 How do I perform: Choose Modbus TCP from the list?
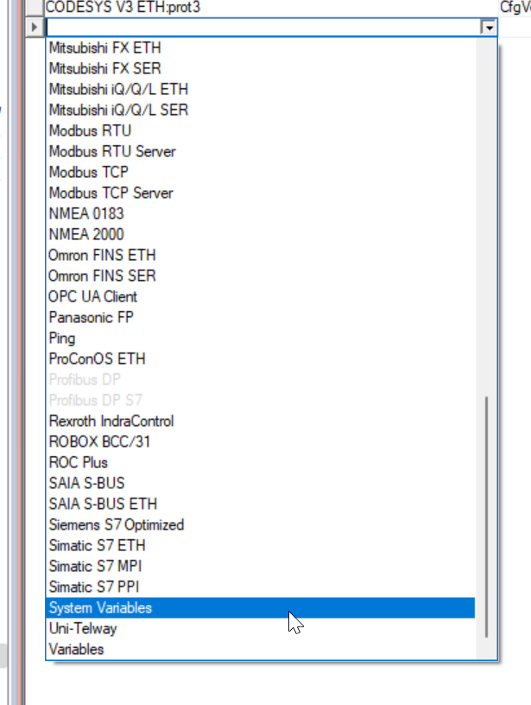pos(261,172)
